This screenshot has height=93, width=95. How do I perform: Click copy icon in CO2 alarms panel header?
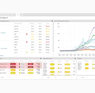(41, 58)
